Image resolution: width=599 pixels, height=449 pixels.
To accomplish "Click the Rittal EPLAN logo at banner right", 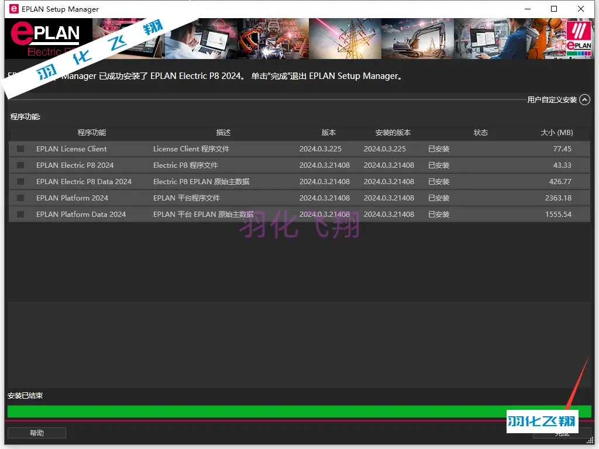I will coord(579,39).
